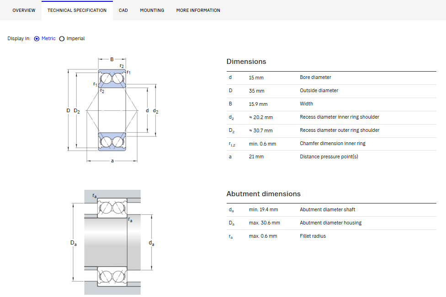Click the max. 30.6 mm value
The width and height of the screenshot is (446, 297).
[264, 223]
